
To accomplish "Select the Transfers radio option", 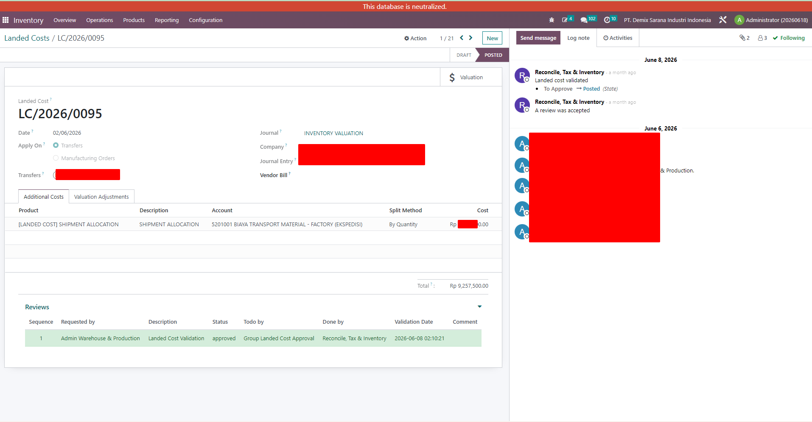I will tap(56, 145).
